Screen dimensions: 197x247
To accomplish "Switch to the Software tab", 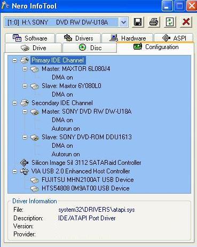I will click(x=30, y=38).
